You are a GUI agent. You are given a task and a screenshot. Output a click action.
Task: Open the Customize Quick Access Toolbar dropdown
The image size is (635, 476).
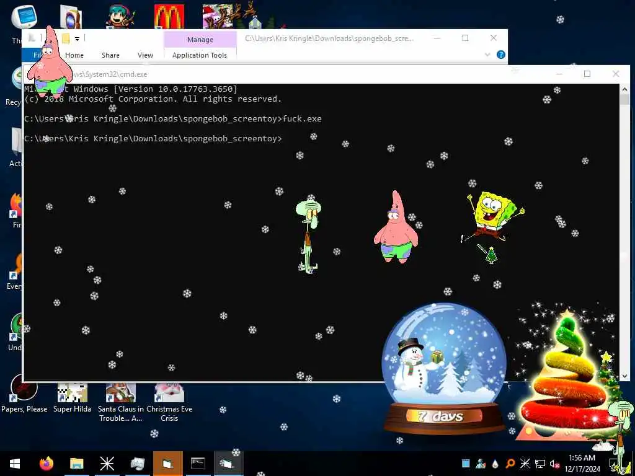tap(77, 39)
